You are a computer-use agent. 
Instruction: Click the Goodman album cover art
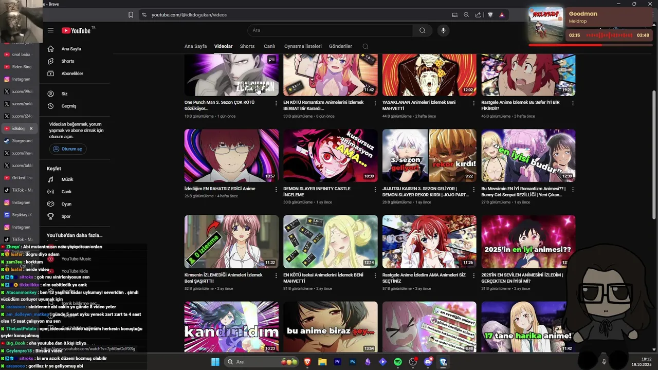[x=546, y=24]
